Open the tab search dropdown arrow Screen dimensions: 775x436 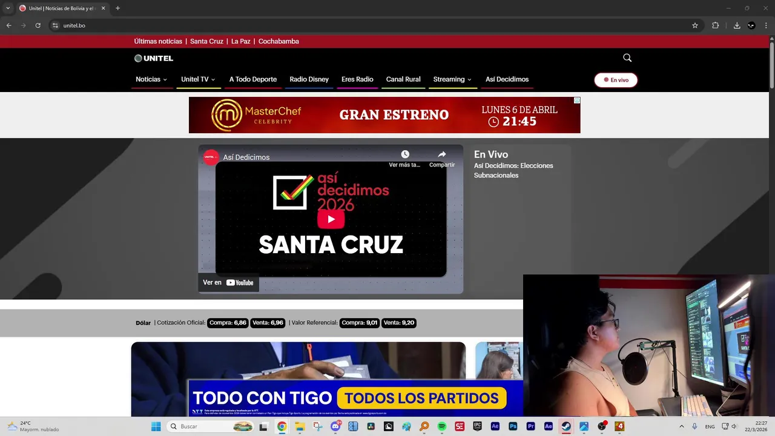pyautogui.click(x=8, y=8)
